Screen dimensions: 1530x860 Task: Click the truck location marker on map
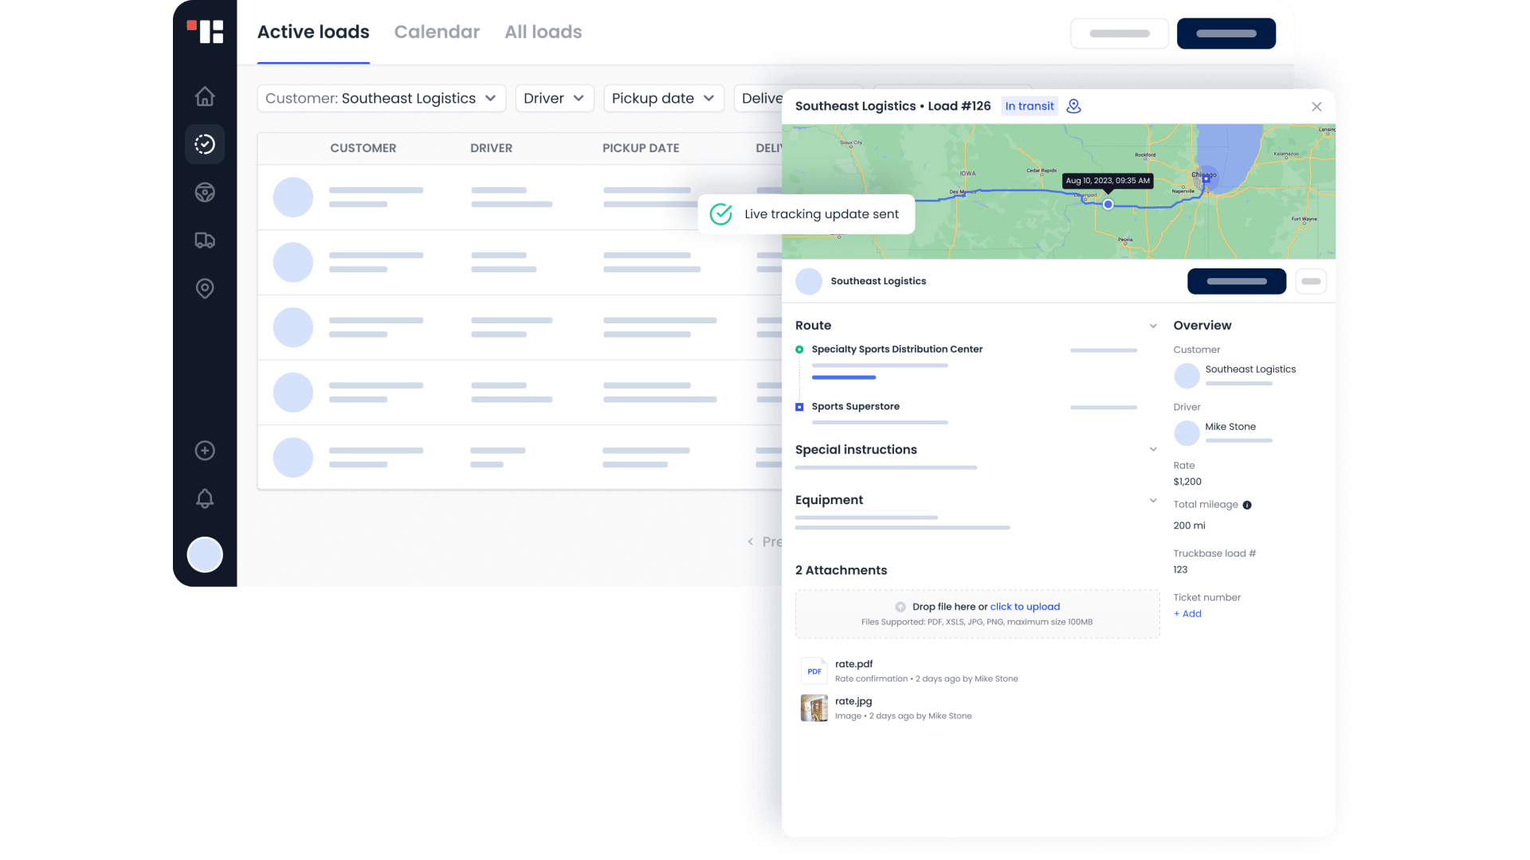1108,205
